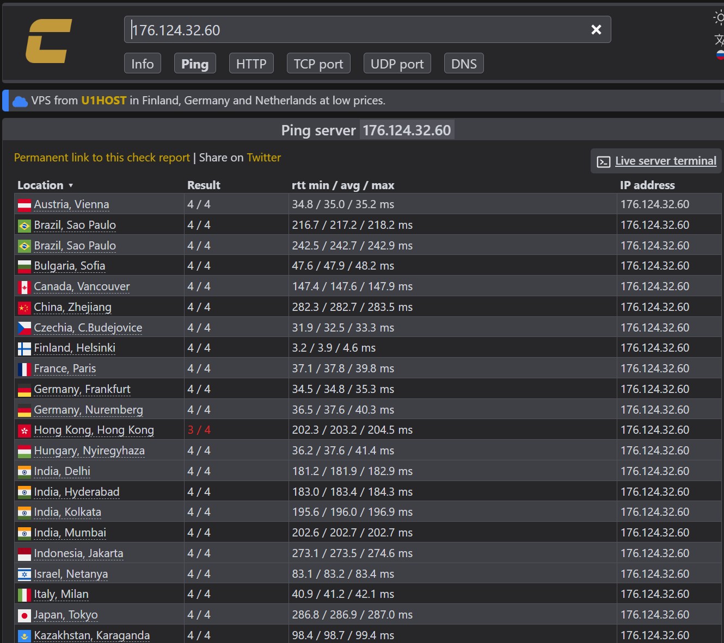
Task: Click the Indonesia flag icon
Action: [24, 554]
